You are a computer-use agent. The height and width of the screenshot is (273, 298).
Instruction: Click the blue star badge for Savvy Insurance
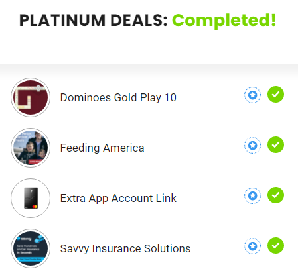tap(252, 246)
